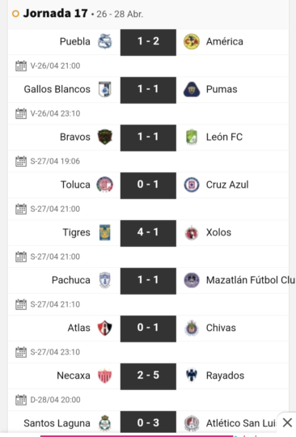Click the Puebla team crest

[x=104, y=42]
